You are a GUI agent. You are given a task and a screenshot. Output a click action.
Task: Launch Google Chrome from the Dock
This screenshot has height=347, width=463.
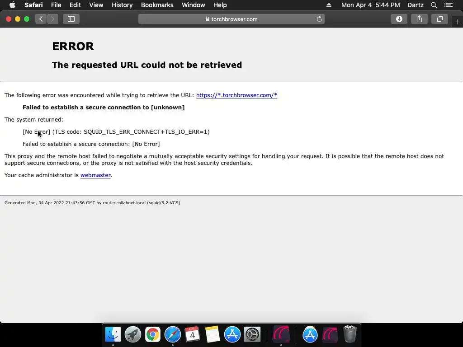pos(153,334)
